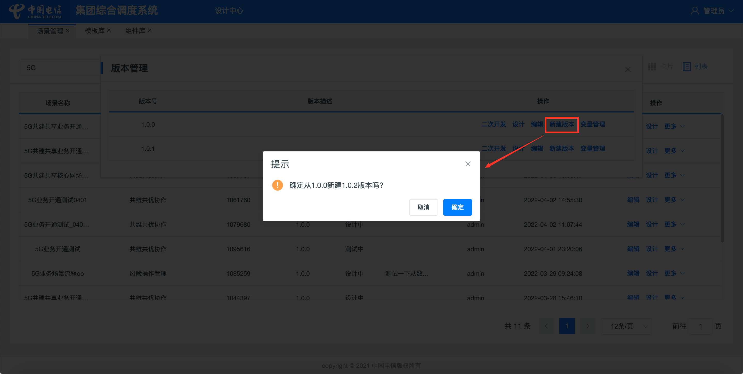This screenshot has width=743, height=374.
Task: Close the 组件库 tab via its X
Action: 150,30
